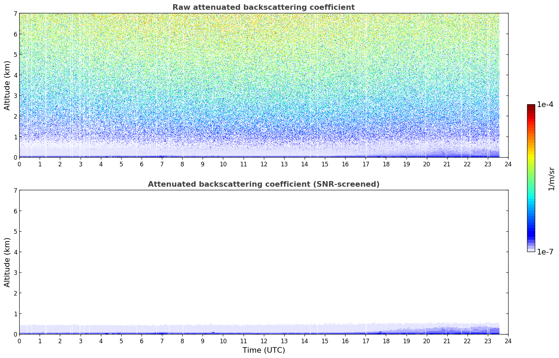The height and width of the screenshot is (358, 559).
Task: Click the 7 km tick on top plot
Action: 15,13
